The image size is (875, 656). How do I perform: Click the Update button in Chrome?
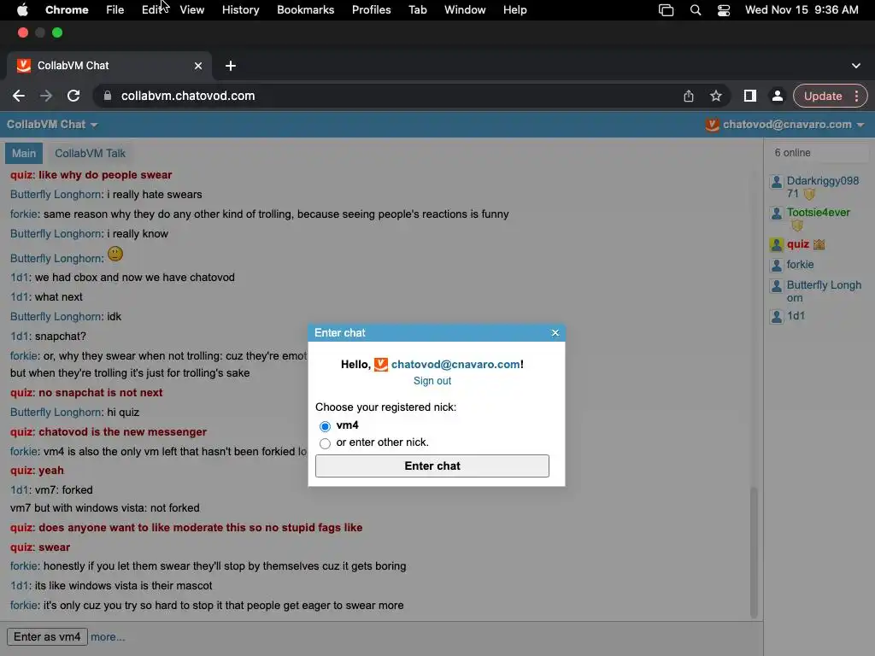point(823,96)
